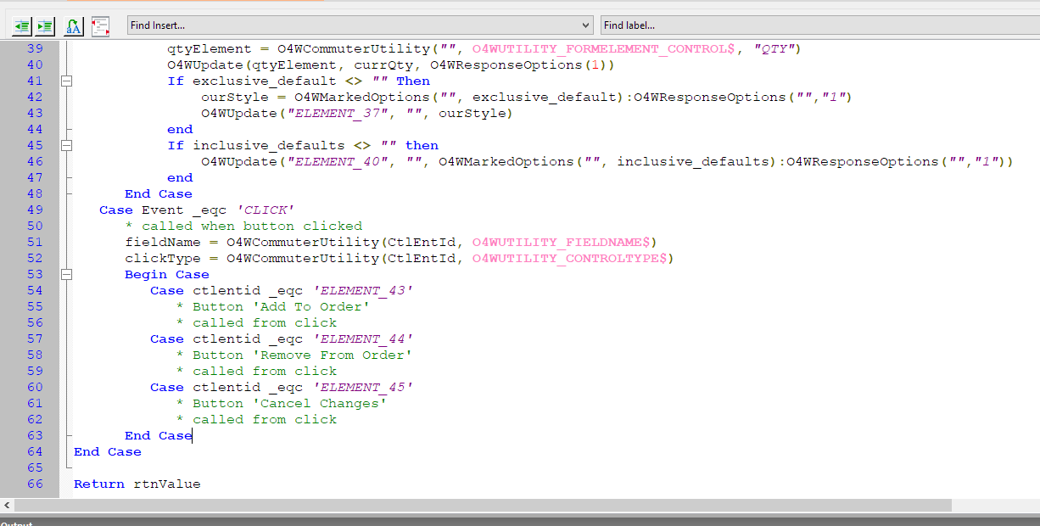
Task: Click 'Begin Case' on line 53
Action: [167, 274]
